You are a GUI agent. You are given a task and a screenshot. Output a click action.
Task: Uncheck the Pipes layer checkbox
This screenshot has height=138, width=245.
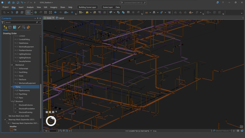click(17, 98)
